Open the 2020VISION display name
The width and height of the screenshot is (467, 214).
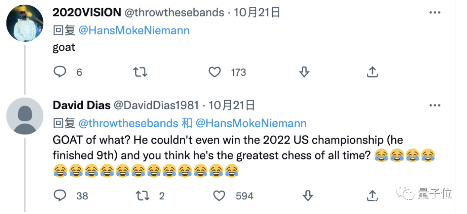pos(86,13)
